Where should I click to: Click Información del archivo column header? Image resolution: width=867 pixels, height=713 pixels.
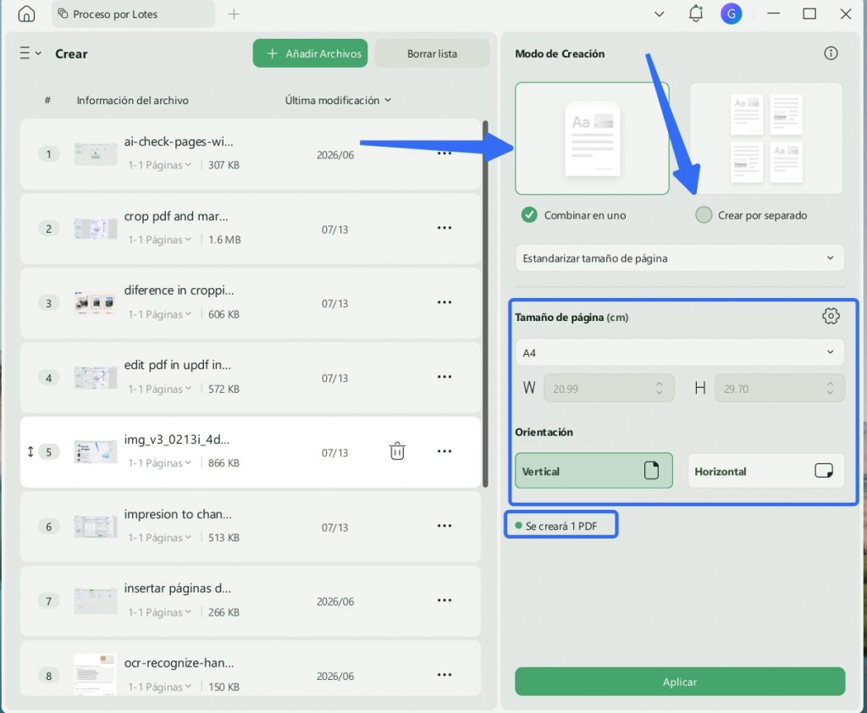pyautogui.click(x=132, y=100)
